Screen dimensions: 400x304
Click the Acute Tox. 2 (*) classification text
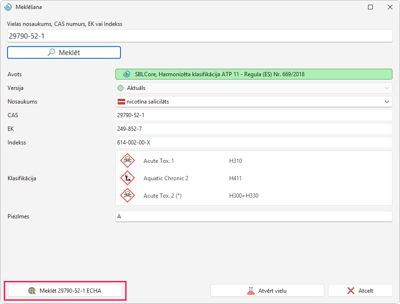pos(162,196)
